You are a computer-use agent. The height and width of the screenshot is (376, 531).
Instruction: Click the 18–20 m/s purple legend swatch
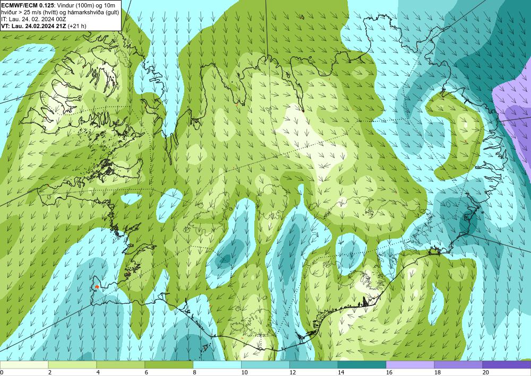click(x=459, y=364)
